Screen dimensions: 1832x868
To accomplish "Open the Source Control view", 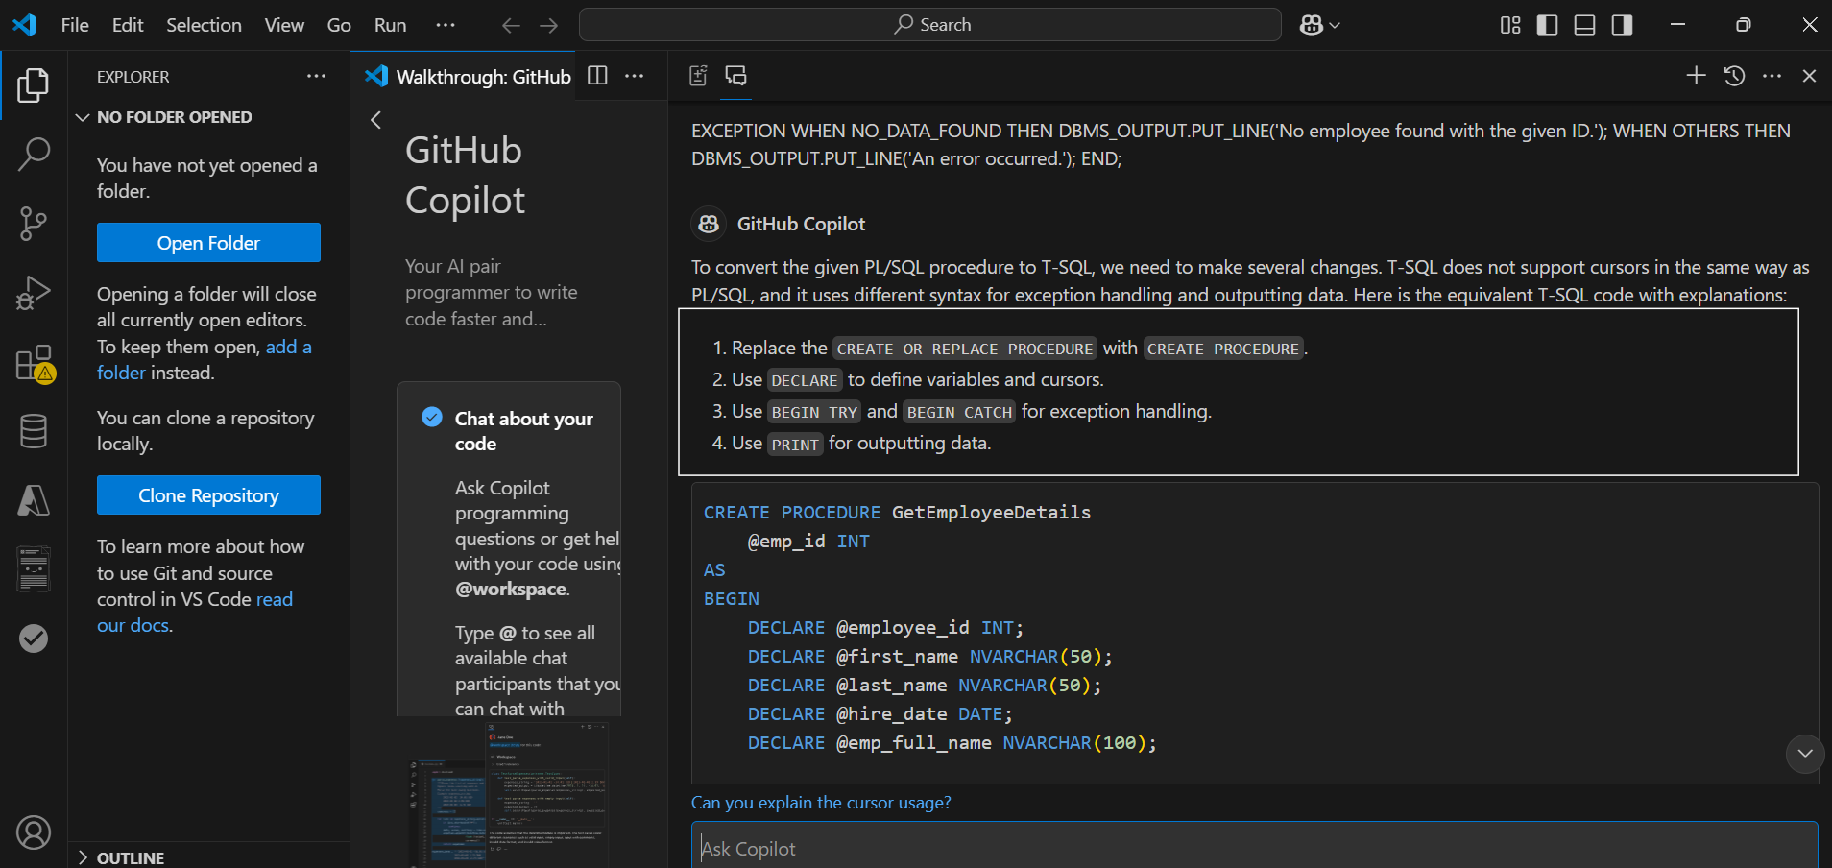I will pyautogui.click(x=34, y=223).
